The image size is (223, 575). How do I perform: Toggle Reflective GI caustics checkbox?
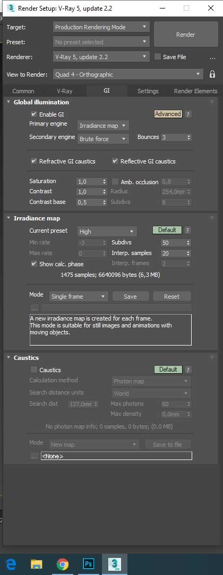pyautogui.click(x=115, y=161)
